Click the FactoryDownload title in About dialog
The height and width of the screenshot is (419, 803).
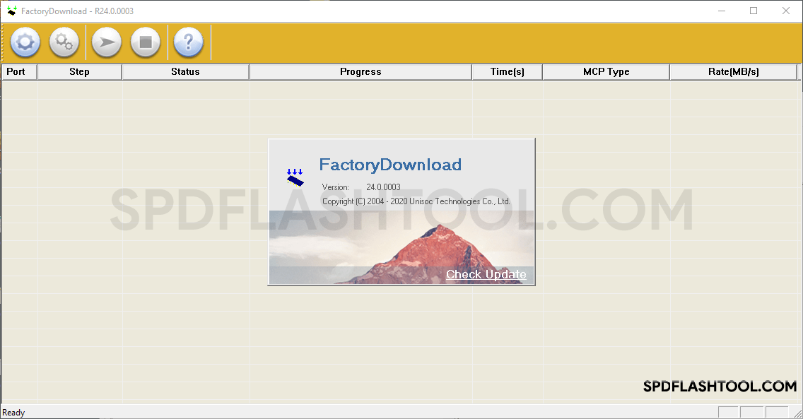[390, 165]
